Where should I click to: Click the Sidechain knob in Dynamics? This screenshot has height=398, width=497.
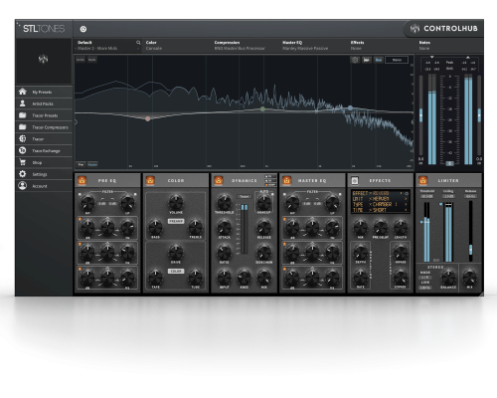pyautogui.click(x=264, y=253)
